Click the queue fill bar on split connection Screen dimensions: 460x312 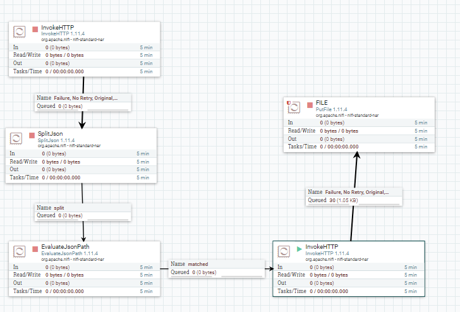[107, 219]
